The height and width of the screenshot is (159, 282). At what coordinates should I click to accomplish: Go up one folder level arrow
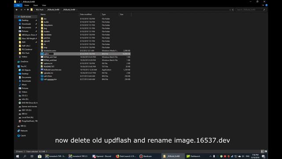(28, 10)
